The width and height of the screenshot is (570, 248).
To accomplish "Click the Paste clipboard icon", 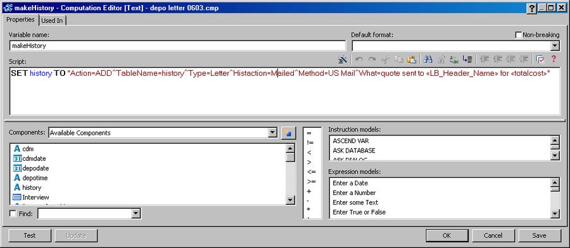I will tap(412, 59).
